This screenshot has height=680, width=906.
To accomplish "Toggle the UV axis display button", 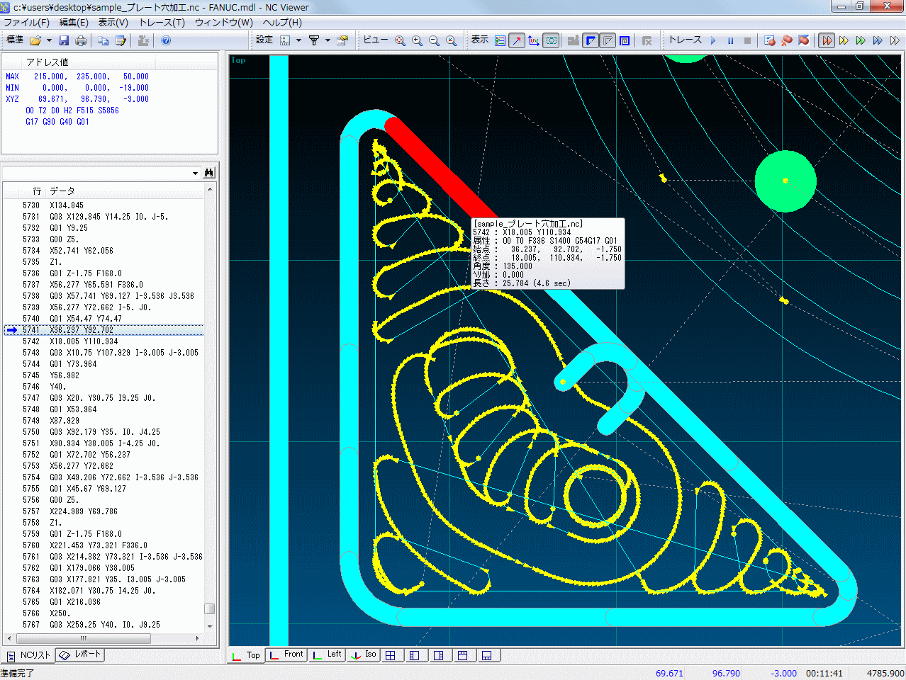I will click(x=534, y=41).
